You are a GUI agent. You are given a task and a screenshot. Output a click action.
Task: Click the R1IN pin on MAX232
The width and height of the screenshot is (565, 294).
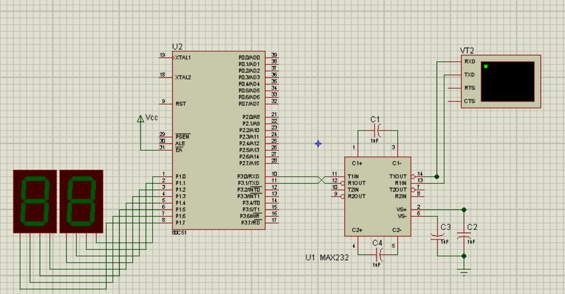tap(401, 183)
